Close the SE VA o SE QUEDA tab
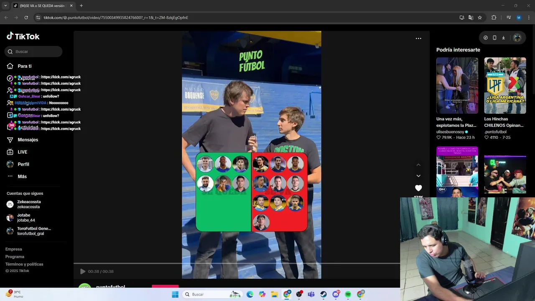 [x=71, y=6]
